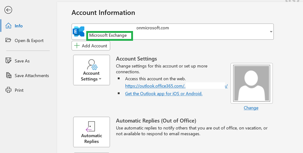Click the Automatic Replies (Out of Office) heading
Image resolution: width=303 pixels, height=153 pixels.
coord(156,121)
